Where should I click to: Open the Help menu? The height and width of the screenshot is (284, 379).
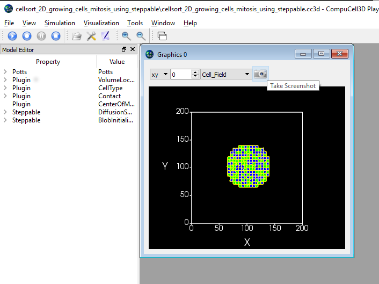190,23
